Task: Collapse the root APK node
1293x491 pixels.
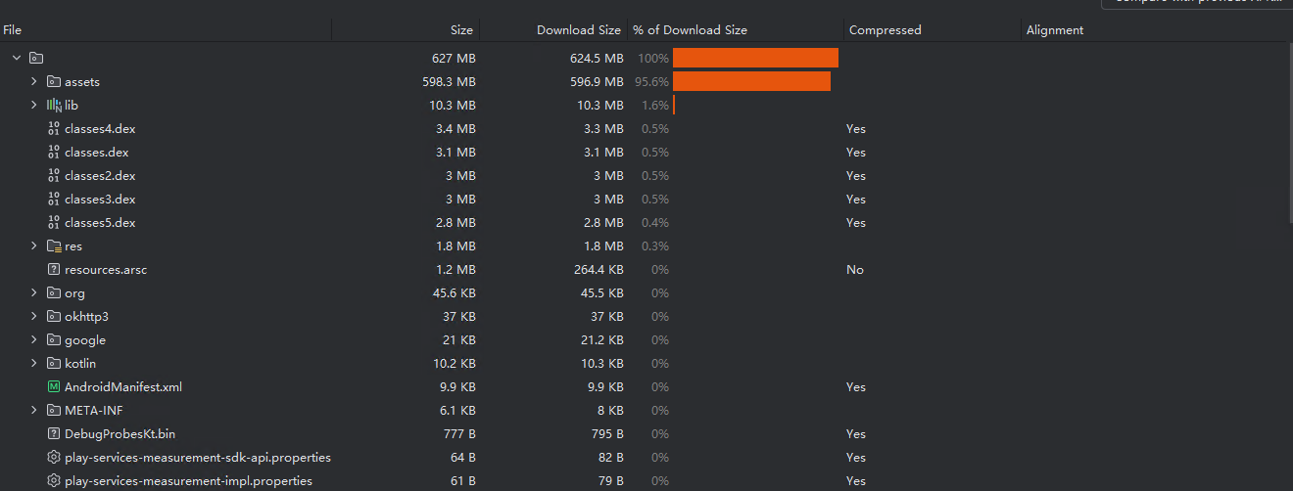Action: click(17, 59)
